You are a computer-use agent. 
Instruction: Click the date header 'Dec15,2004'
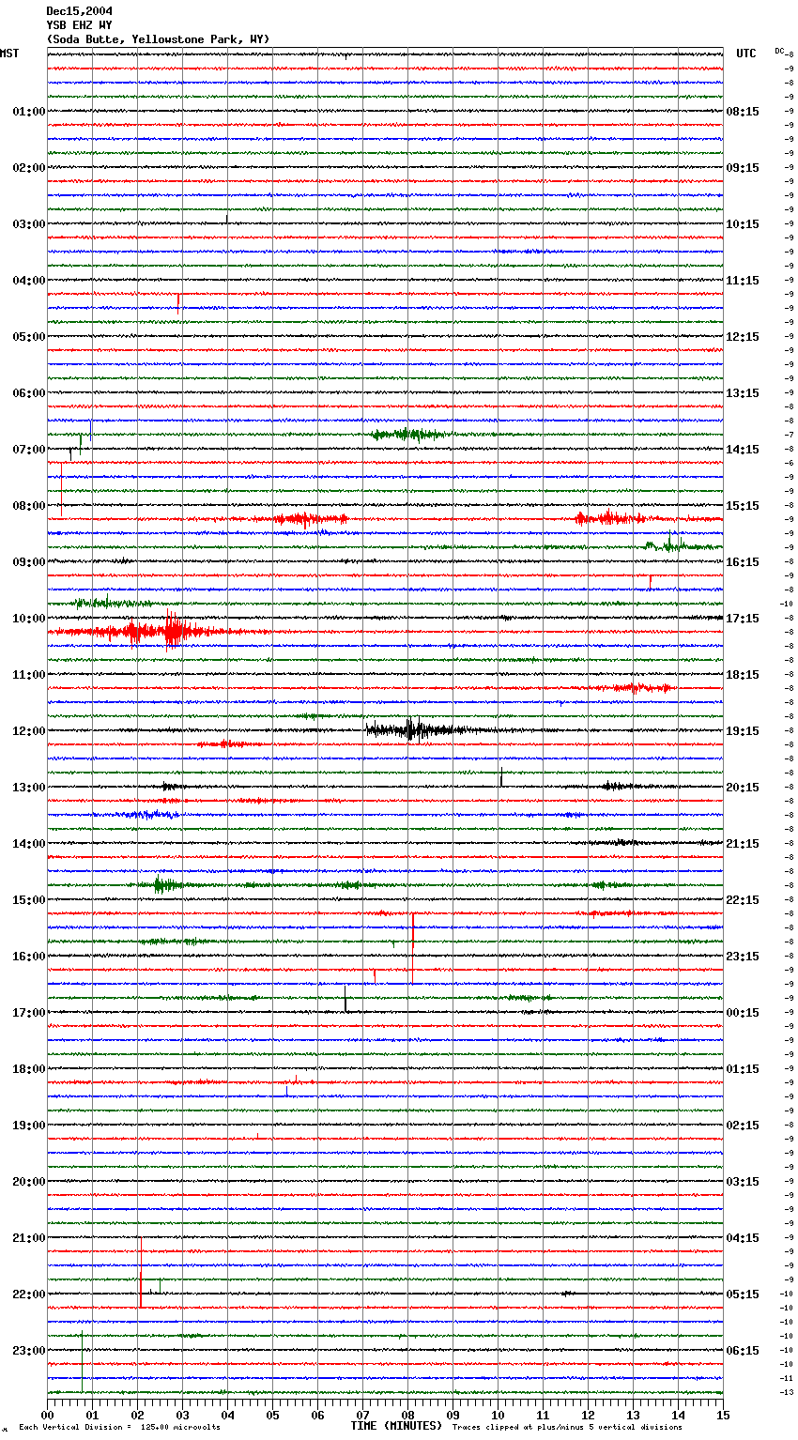click(x=80, y=11)
